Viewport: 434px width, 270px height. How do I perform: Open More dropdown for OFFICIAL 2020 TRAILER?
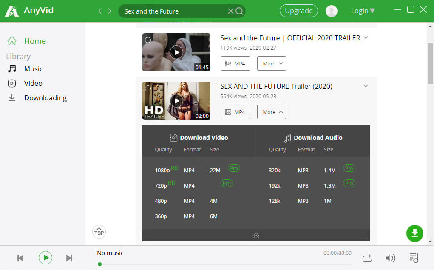coord(272,63)
